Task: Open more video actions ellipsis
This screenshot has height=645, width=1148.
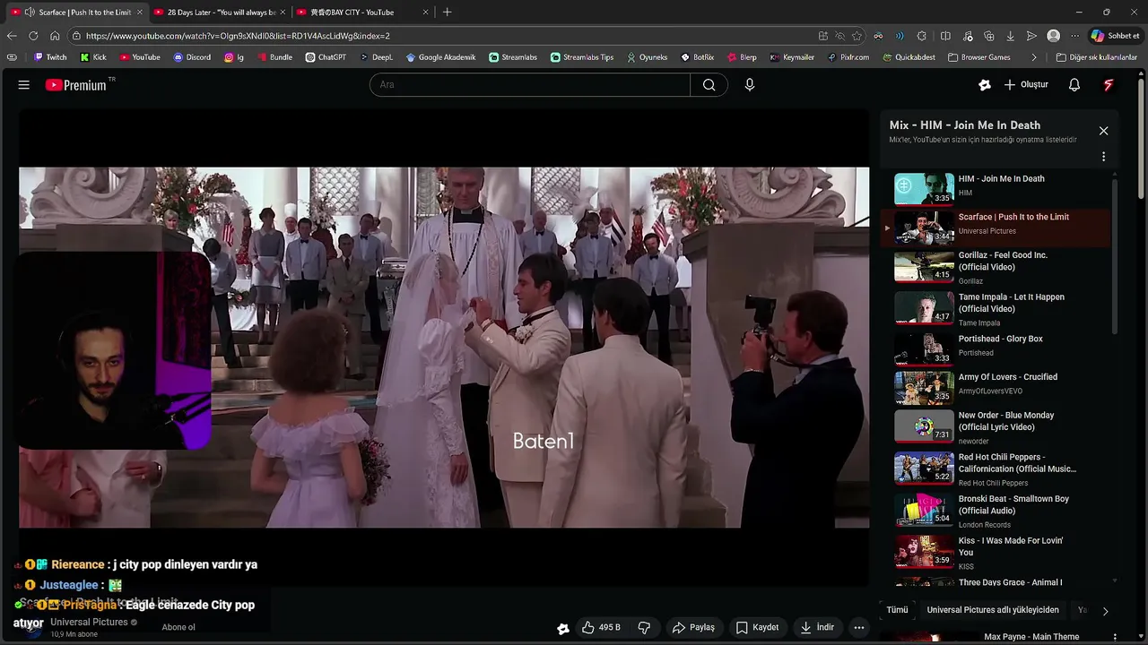Action: 858,627
